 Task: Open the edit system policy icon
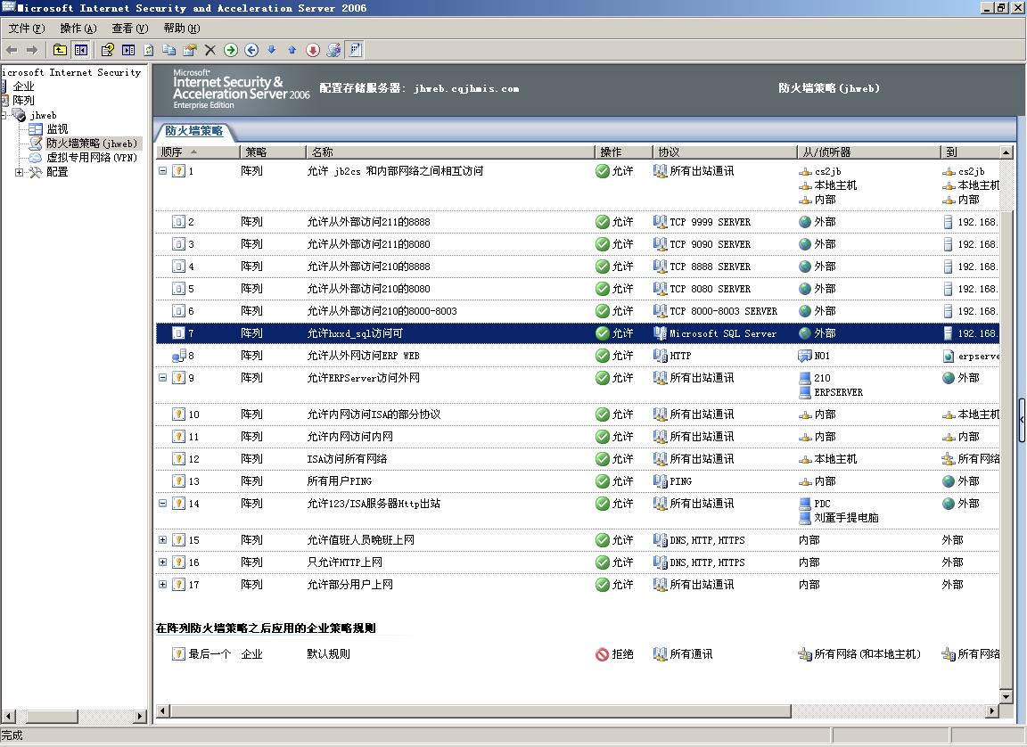click(334, 50)
